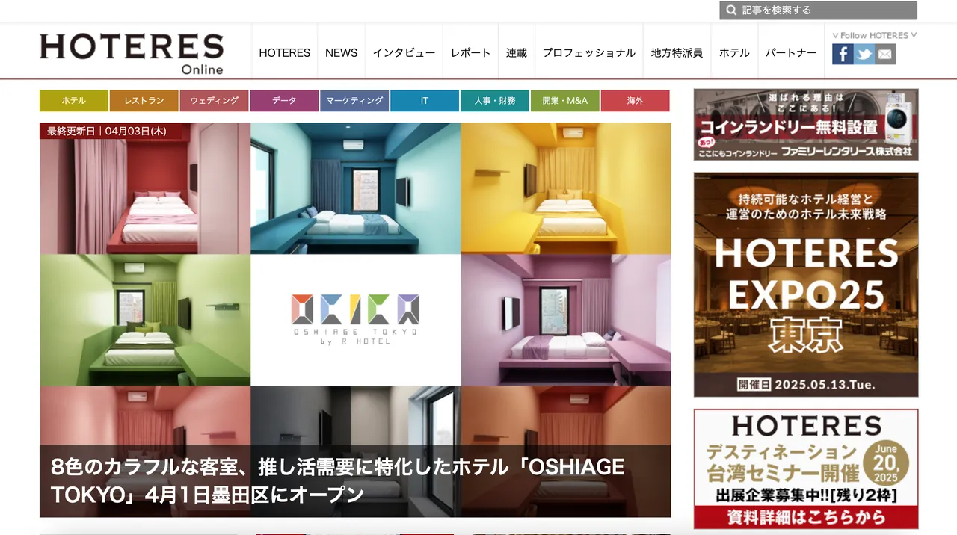Select the レストラン category tab
Viewport: 957px width, 535px height.
(144, 100)
